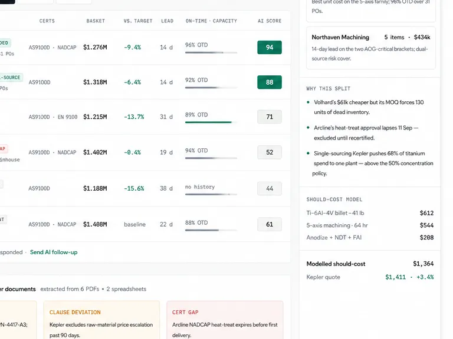Click the 88% OTD capacity bar

[x=211, y=230]
